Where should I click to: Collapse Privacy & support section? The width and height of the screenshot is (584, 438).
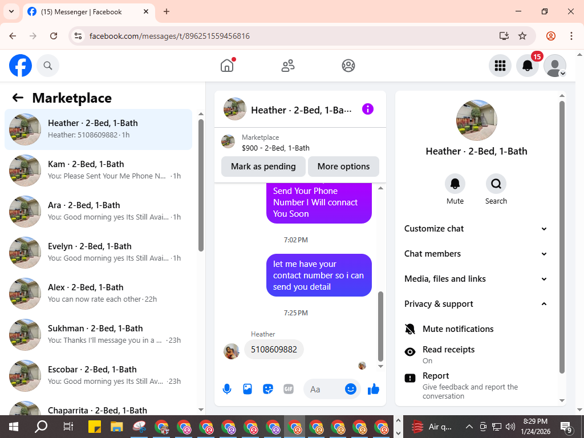point(476,304)
